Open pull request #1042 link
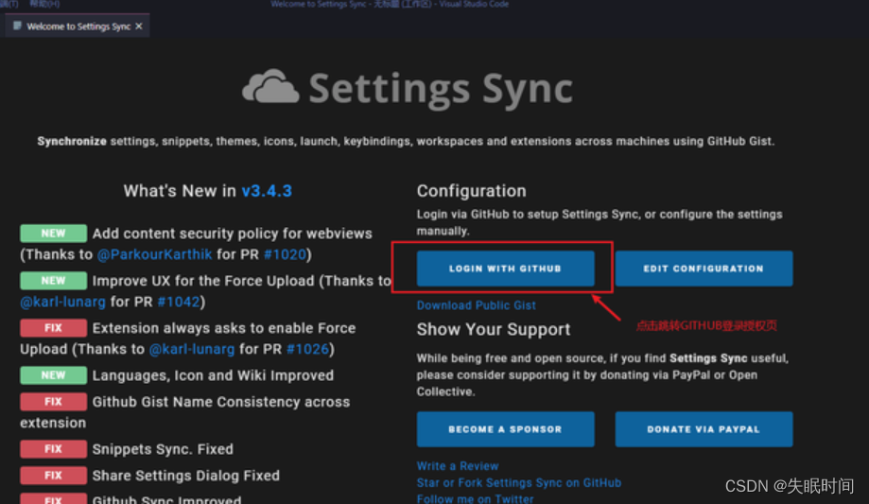The width and height of the screenshot is (869, 504). 179,302
